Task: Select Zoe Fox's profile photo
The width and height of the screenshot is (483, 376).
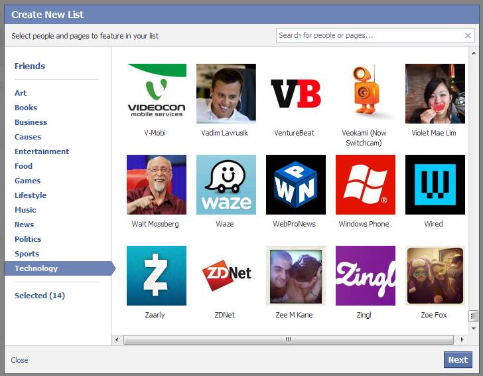Action: (435, 276)
